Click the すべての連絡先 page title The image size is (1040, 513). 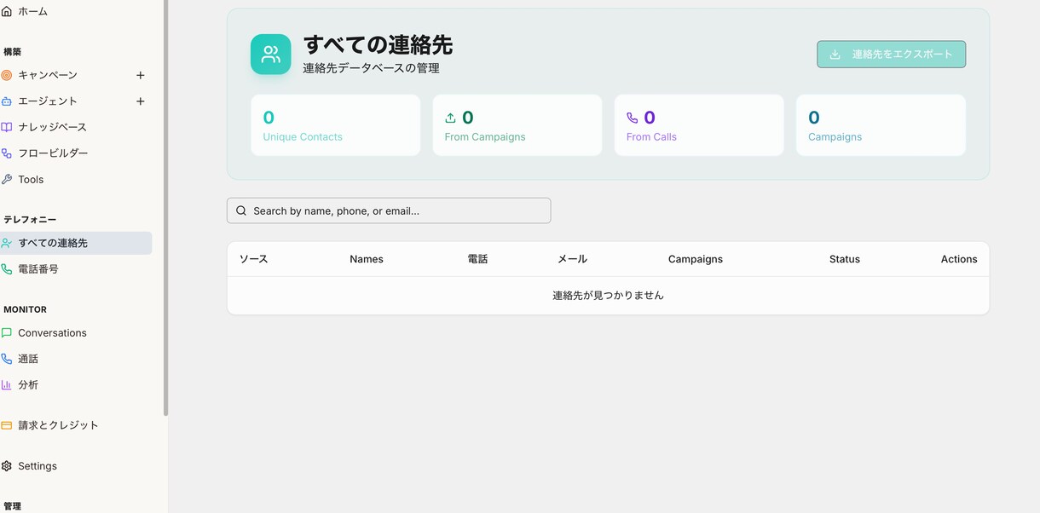pyautogui.click(x=378, y=45)
